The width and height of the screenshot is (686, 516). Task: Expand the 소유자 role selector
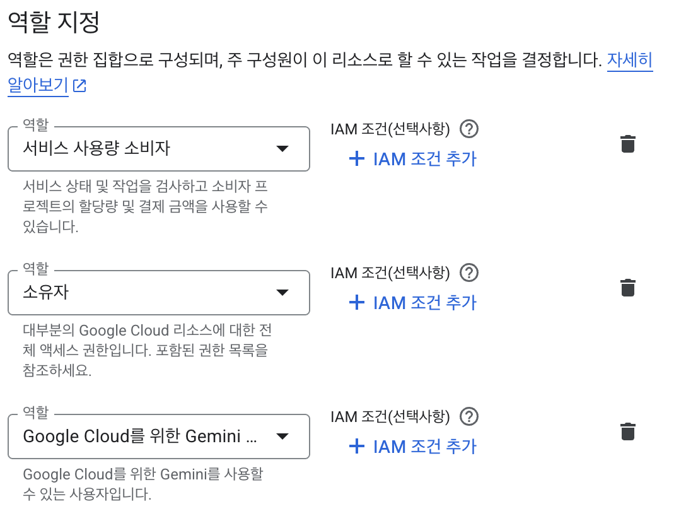coord(283,292)
